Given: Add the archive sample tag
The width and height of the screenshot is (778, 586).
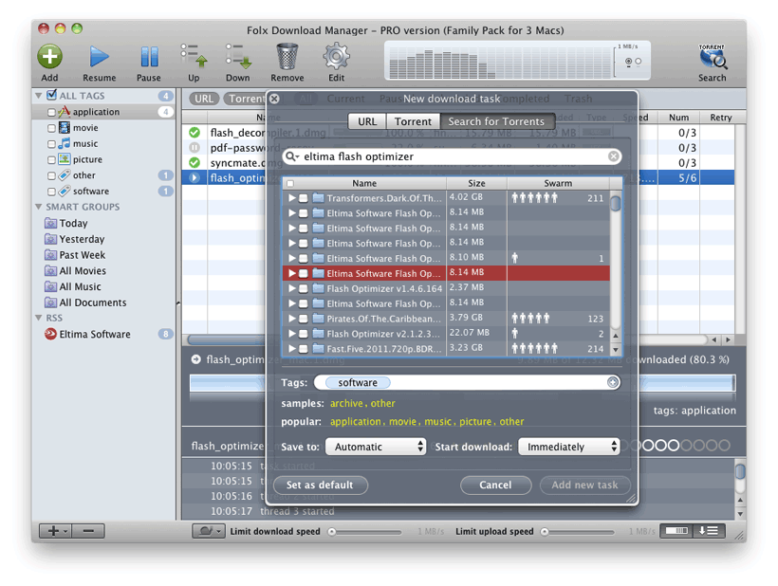Looking at the screenshot, I should (x=346, y=404).
